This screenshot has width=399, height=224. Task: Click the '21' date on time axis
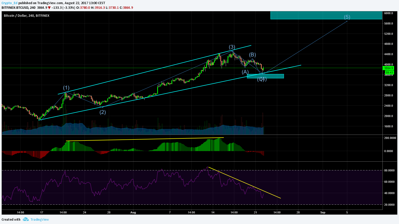(255, 213)
